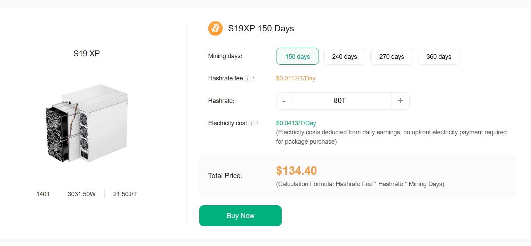Choose the 270 days mining period
The width and height of the screenshot is (531, 246).
coord(392,56)
